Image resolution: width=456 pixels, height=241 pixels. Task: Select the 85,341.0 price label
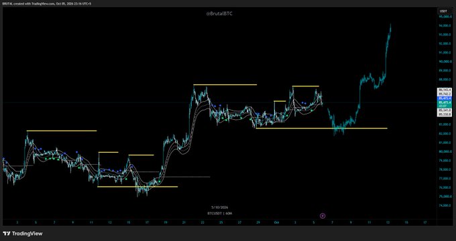point(445,110)
